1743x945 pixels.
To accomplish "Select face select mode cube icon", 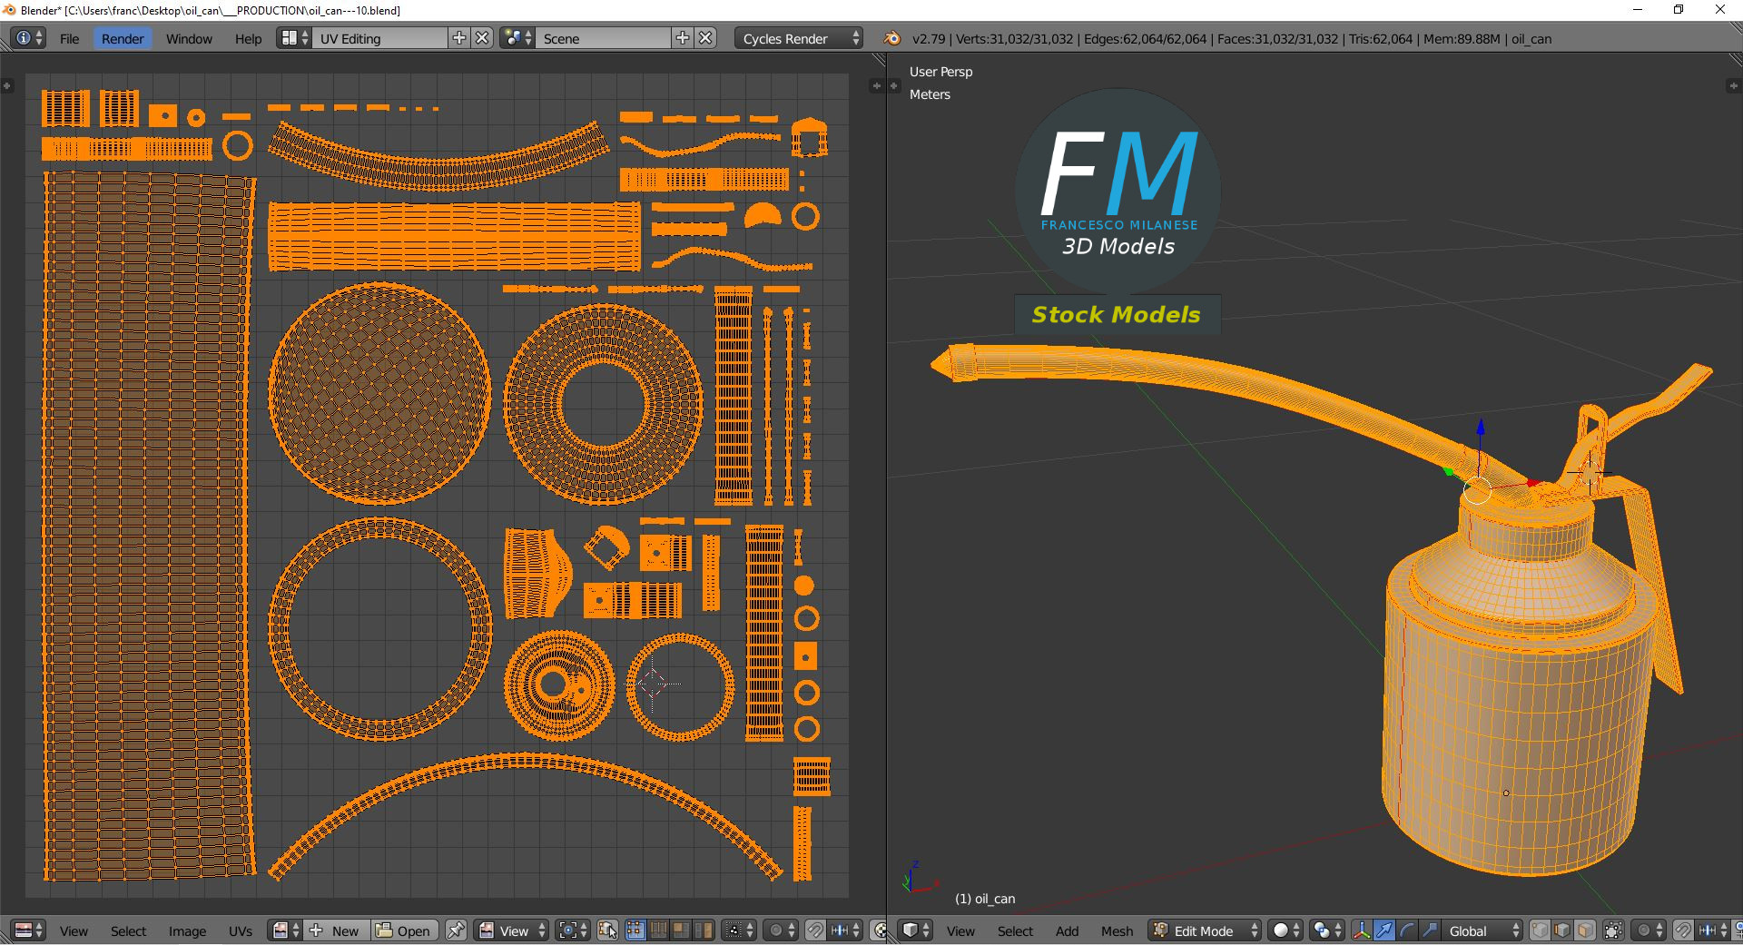I will pos(1585,930).
